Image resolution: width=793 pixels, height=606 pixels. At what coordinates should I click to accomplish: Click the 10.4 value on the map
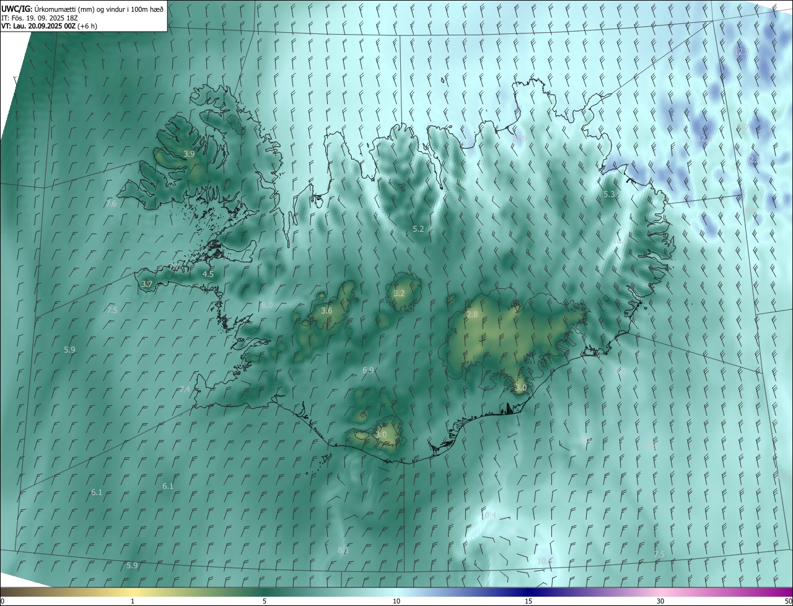pos(489,515)
